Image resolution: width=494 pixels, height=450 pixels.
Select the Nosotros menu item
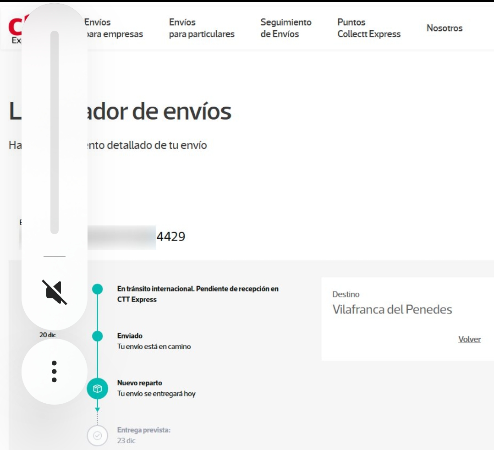[443, 28]
